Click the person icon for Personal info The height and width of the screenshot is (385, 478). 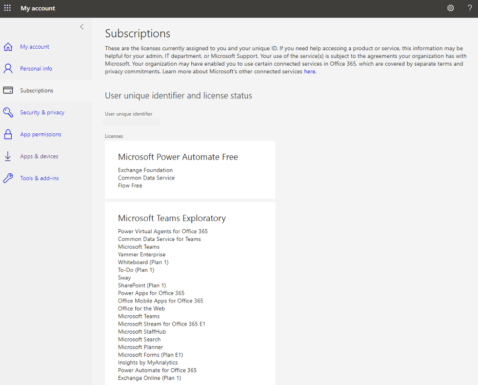click(8, 69)
